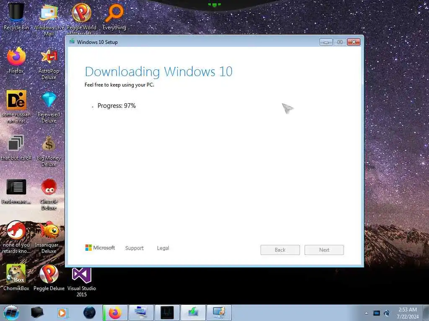Image resolution: width=429 pixels, height=321 pixels.
Task: Select Chuzzle Deluxe desktop icon
Action: [x=49, y=194]
